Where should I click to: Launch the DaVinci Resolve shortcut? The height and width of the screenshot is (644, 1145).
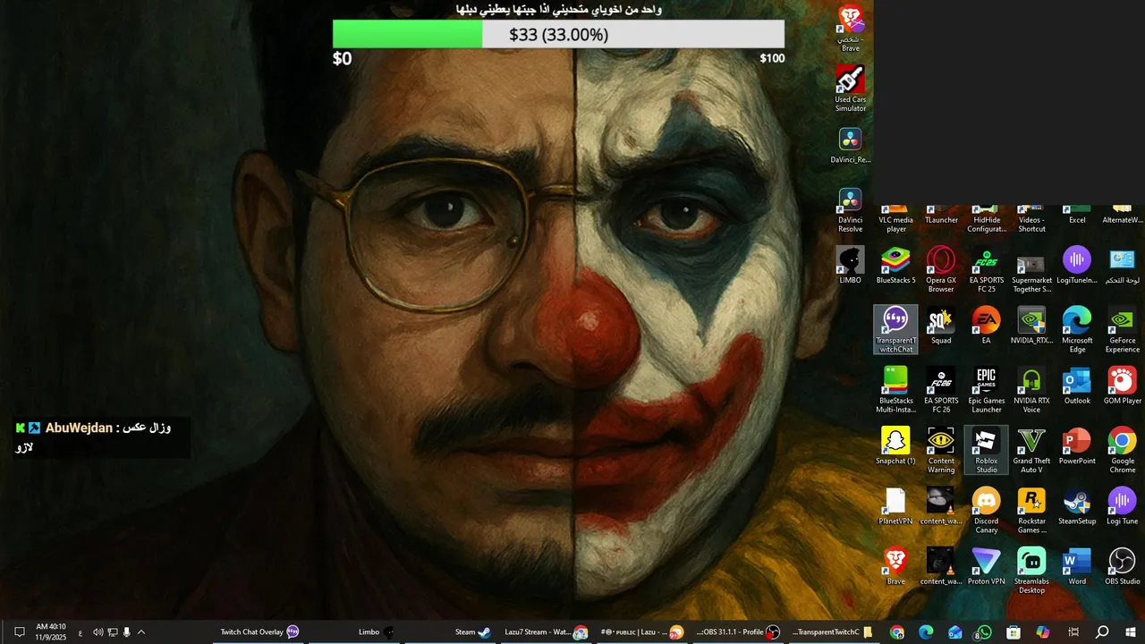pyautogui.click(x=850, y=211)
